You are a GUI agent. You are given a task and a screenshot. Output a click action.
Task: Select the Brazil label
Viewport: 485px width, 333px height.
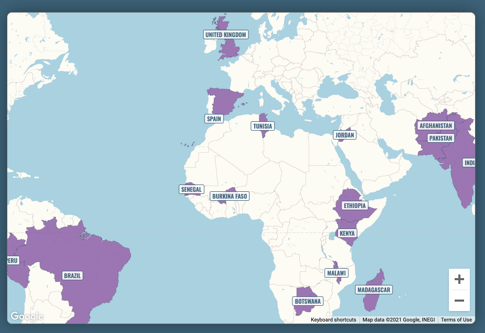tap(72, 275)
